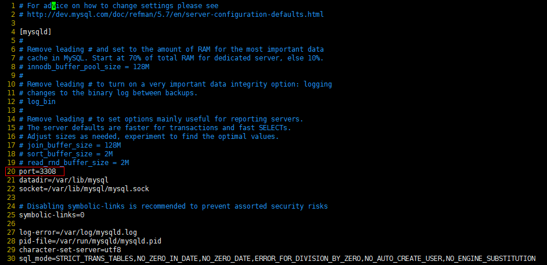
Task: Click the green cursor in "advice"
Action: click(x=53, y=5)
